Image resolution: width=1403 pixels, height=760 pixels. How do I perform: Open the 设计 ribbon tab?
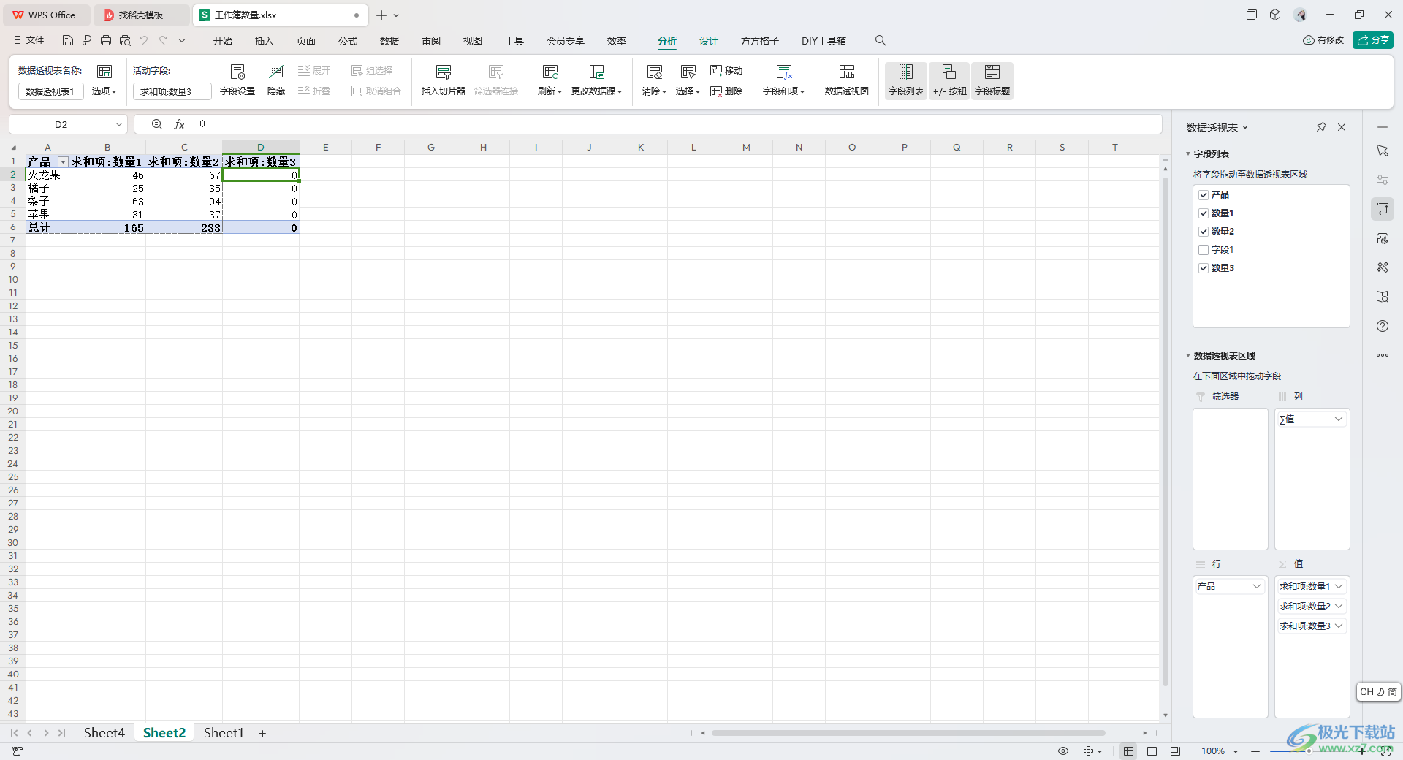pyautogui.click(x=709, y=41)
